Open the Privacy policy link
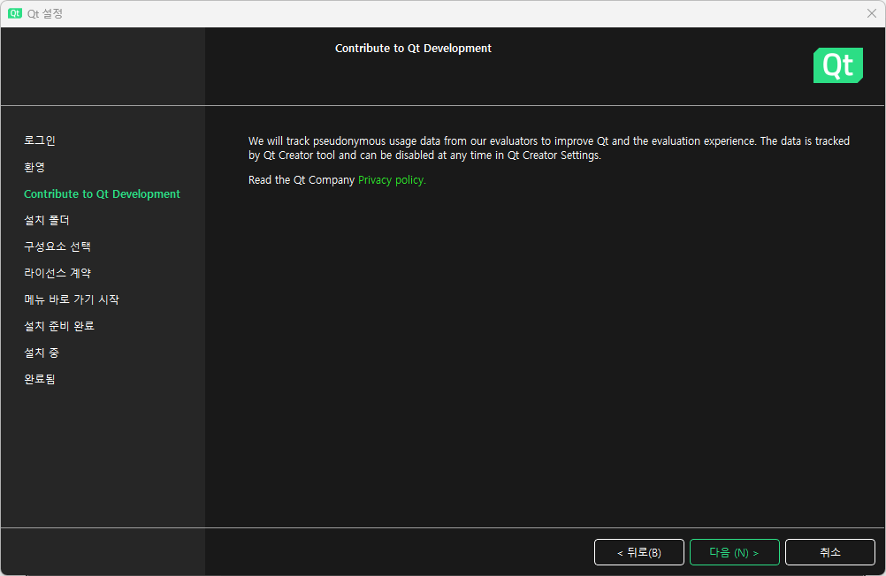The height and width of the screenshot is (576, 886). (x=392, y=180)
